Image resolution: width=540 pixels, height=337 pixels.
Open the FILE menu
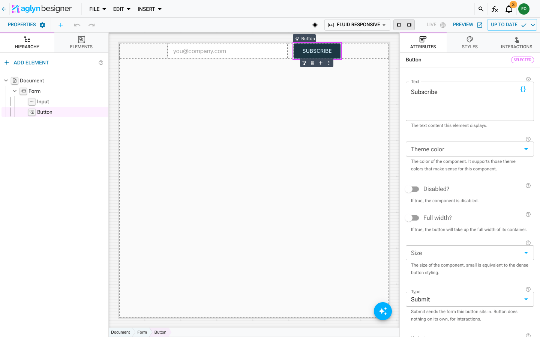(x=97, y=9)
